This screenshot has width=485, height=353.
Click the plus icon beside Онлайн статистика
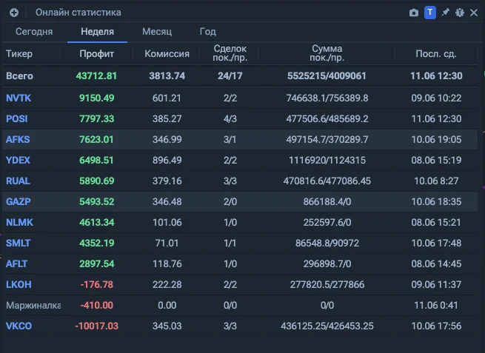coord(14,13)
